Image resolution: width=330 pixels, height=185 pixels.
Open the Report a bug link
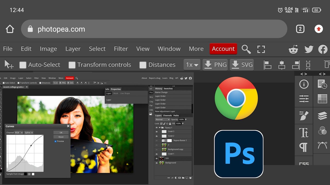click(x=154, y=78)
